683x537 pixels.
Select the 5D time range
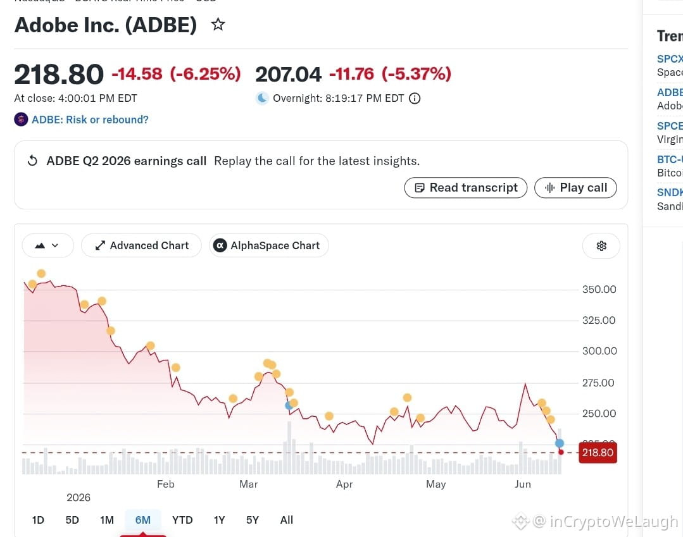pos(72,520)
